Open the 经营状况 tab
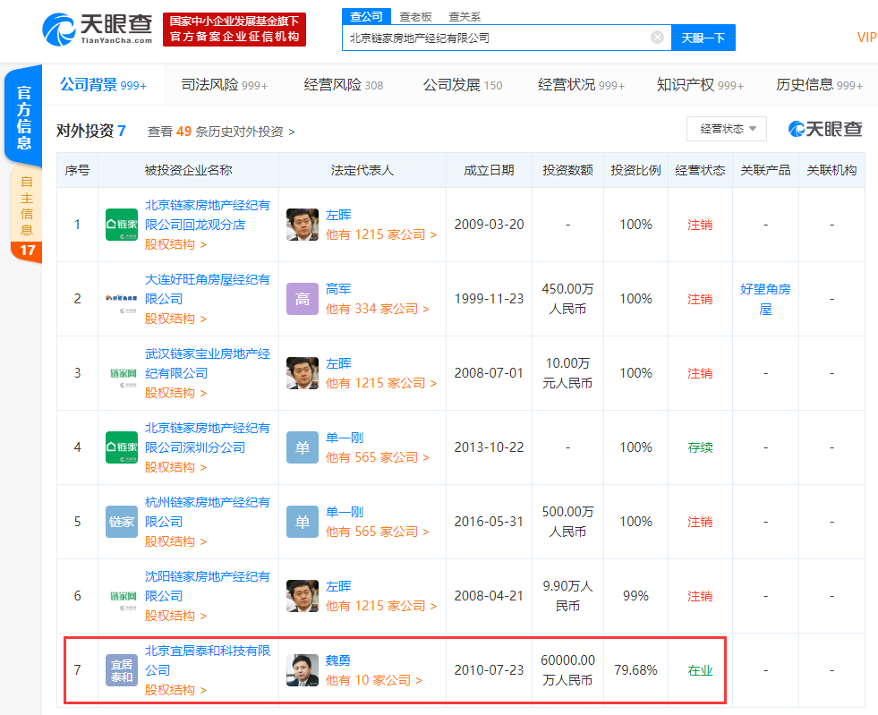878x715 pixels. tap(581, 85)
